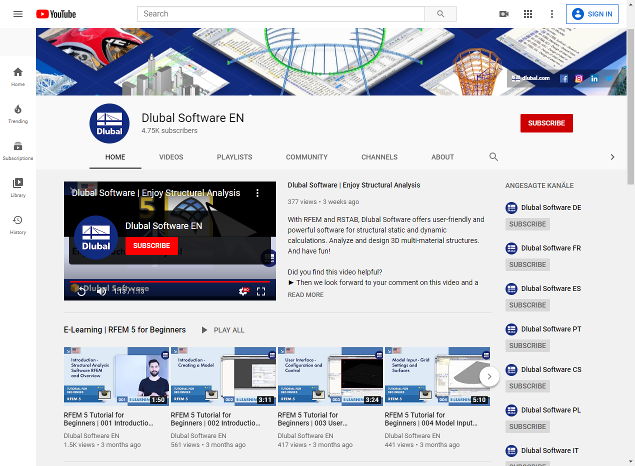Open the three-dot options menu beside apps grid

[x=552, y=13]
